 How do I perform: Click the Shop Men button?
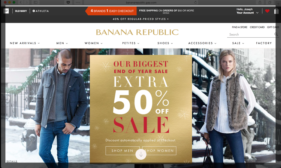pos(123,151)
